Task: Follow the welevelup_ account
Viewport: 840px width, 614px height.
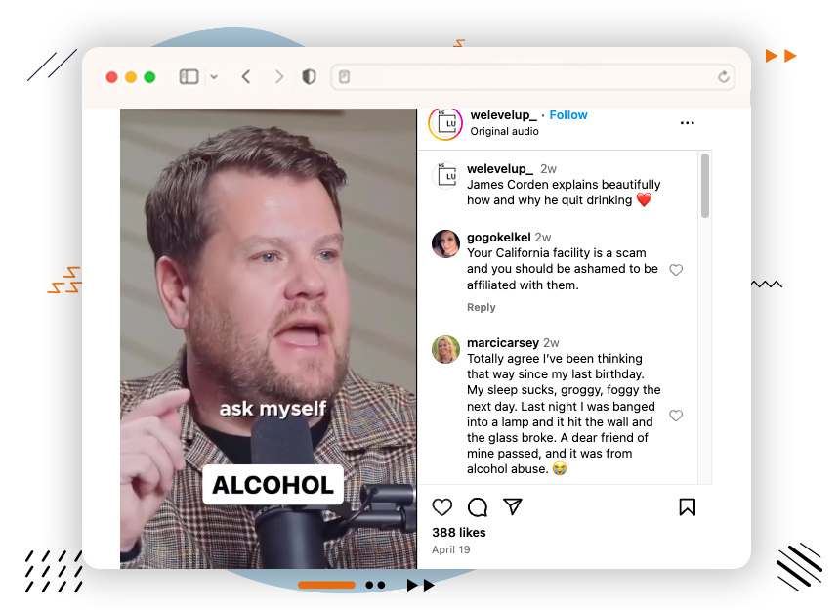Action: pyautogui.click(x=568, y=115)
